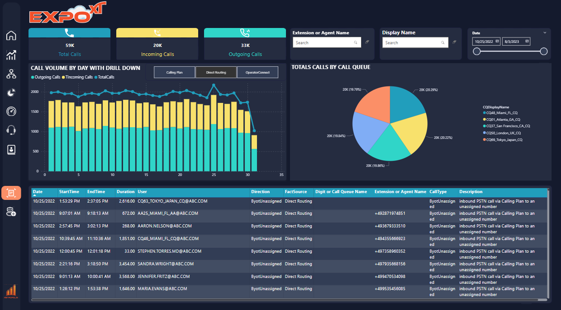
Task: Clear the Extension or Agent Name filter eraser
Action: pyautogui.click(x=366, y=42)
